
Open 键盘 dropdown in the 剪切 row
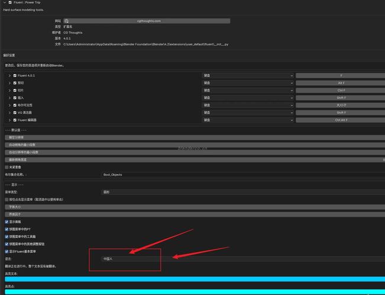coord(248,83)
